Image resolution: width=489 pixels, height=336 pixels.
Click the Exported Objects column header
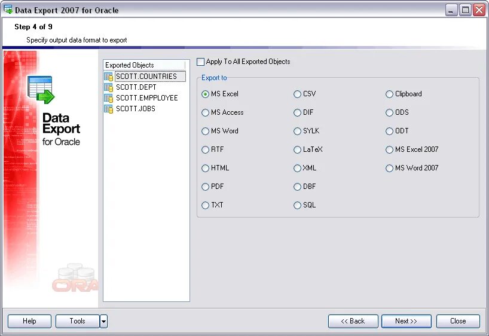(x=145, y=65)
